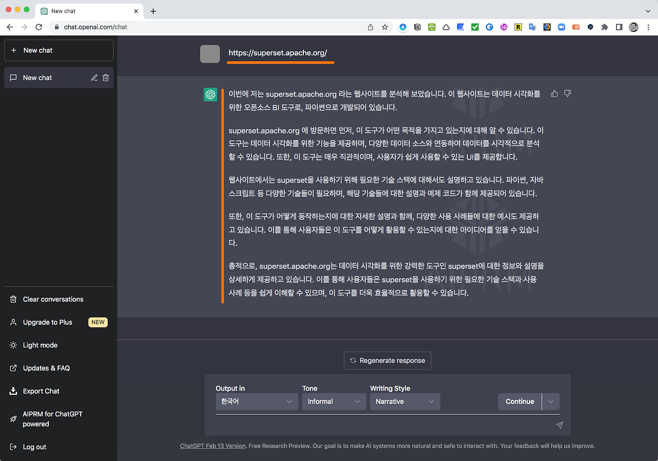Click the dark hexagon extension icon

(x=590, y=27)
